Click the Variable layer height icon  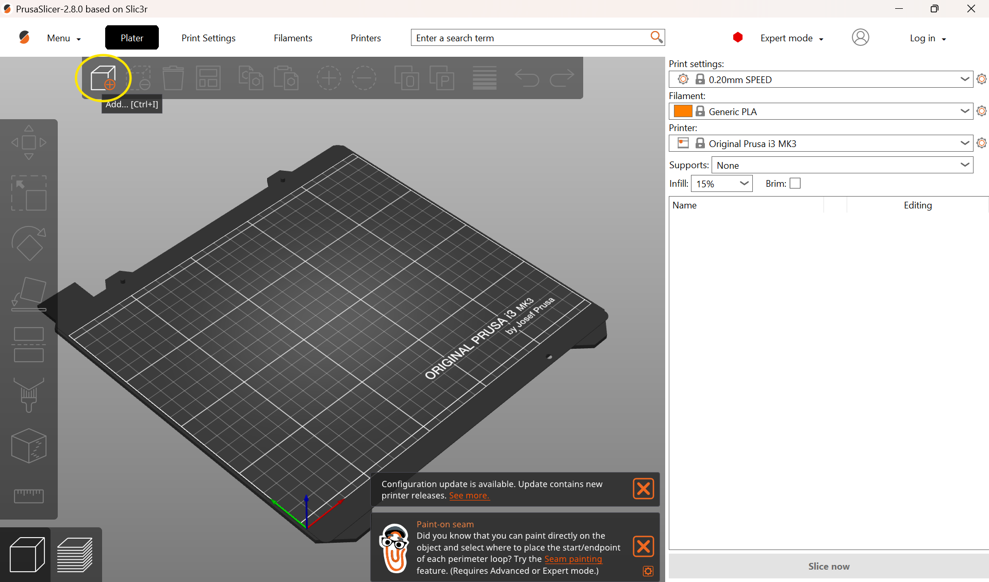click(x=485, y=78)
